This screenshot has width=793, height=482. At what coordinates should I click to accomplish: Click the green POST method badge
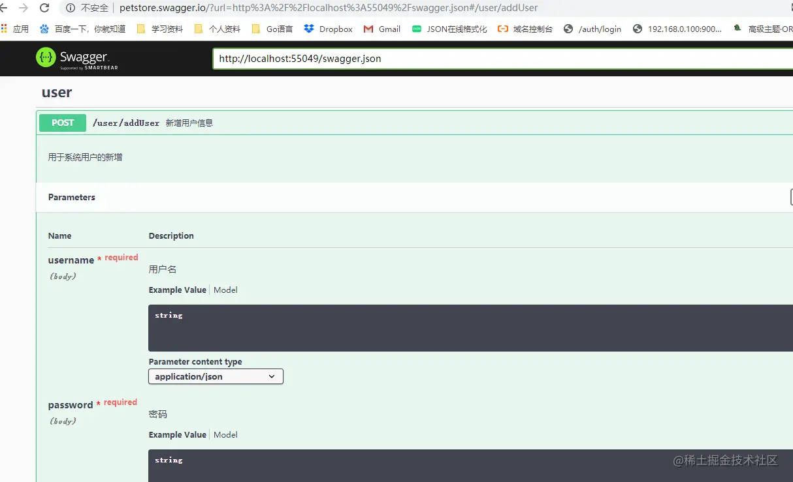click(63, 123)
